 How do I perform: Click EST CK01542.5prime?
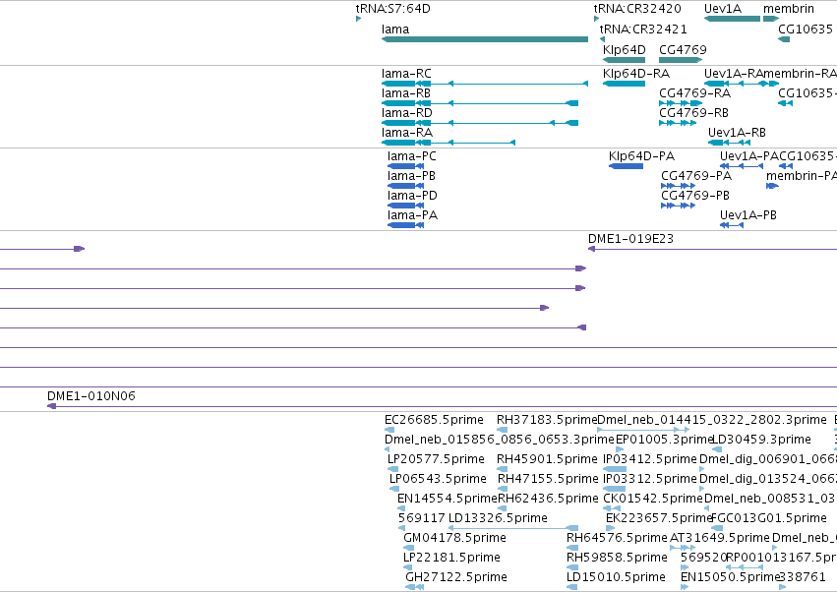pyautogui.click(x=611, y=508)
